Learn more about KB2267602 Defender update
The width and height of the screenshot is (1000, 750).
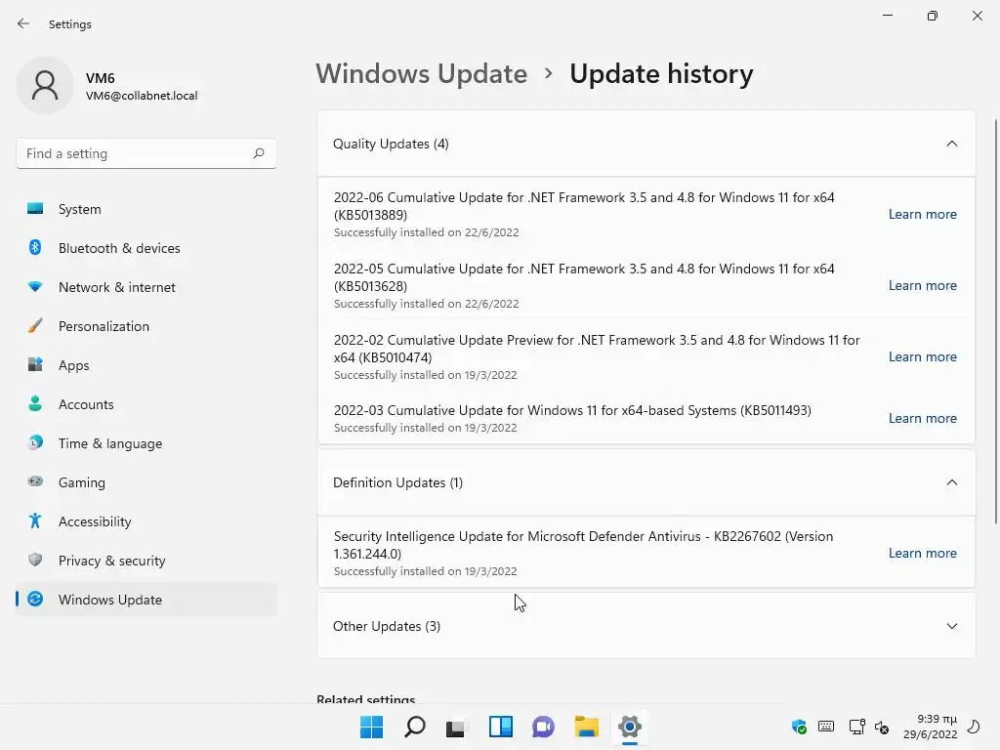(x=922, y=553)
